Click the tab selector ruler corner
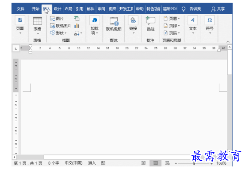This screenshot has height=170, width=245. click(16, 48)
